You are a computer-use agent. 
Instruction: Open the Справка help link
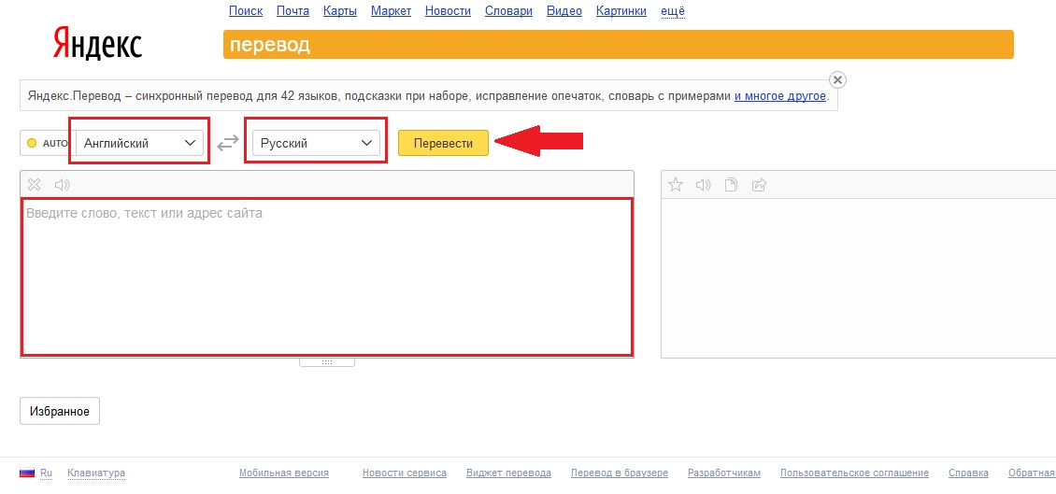(968, 473)
